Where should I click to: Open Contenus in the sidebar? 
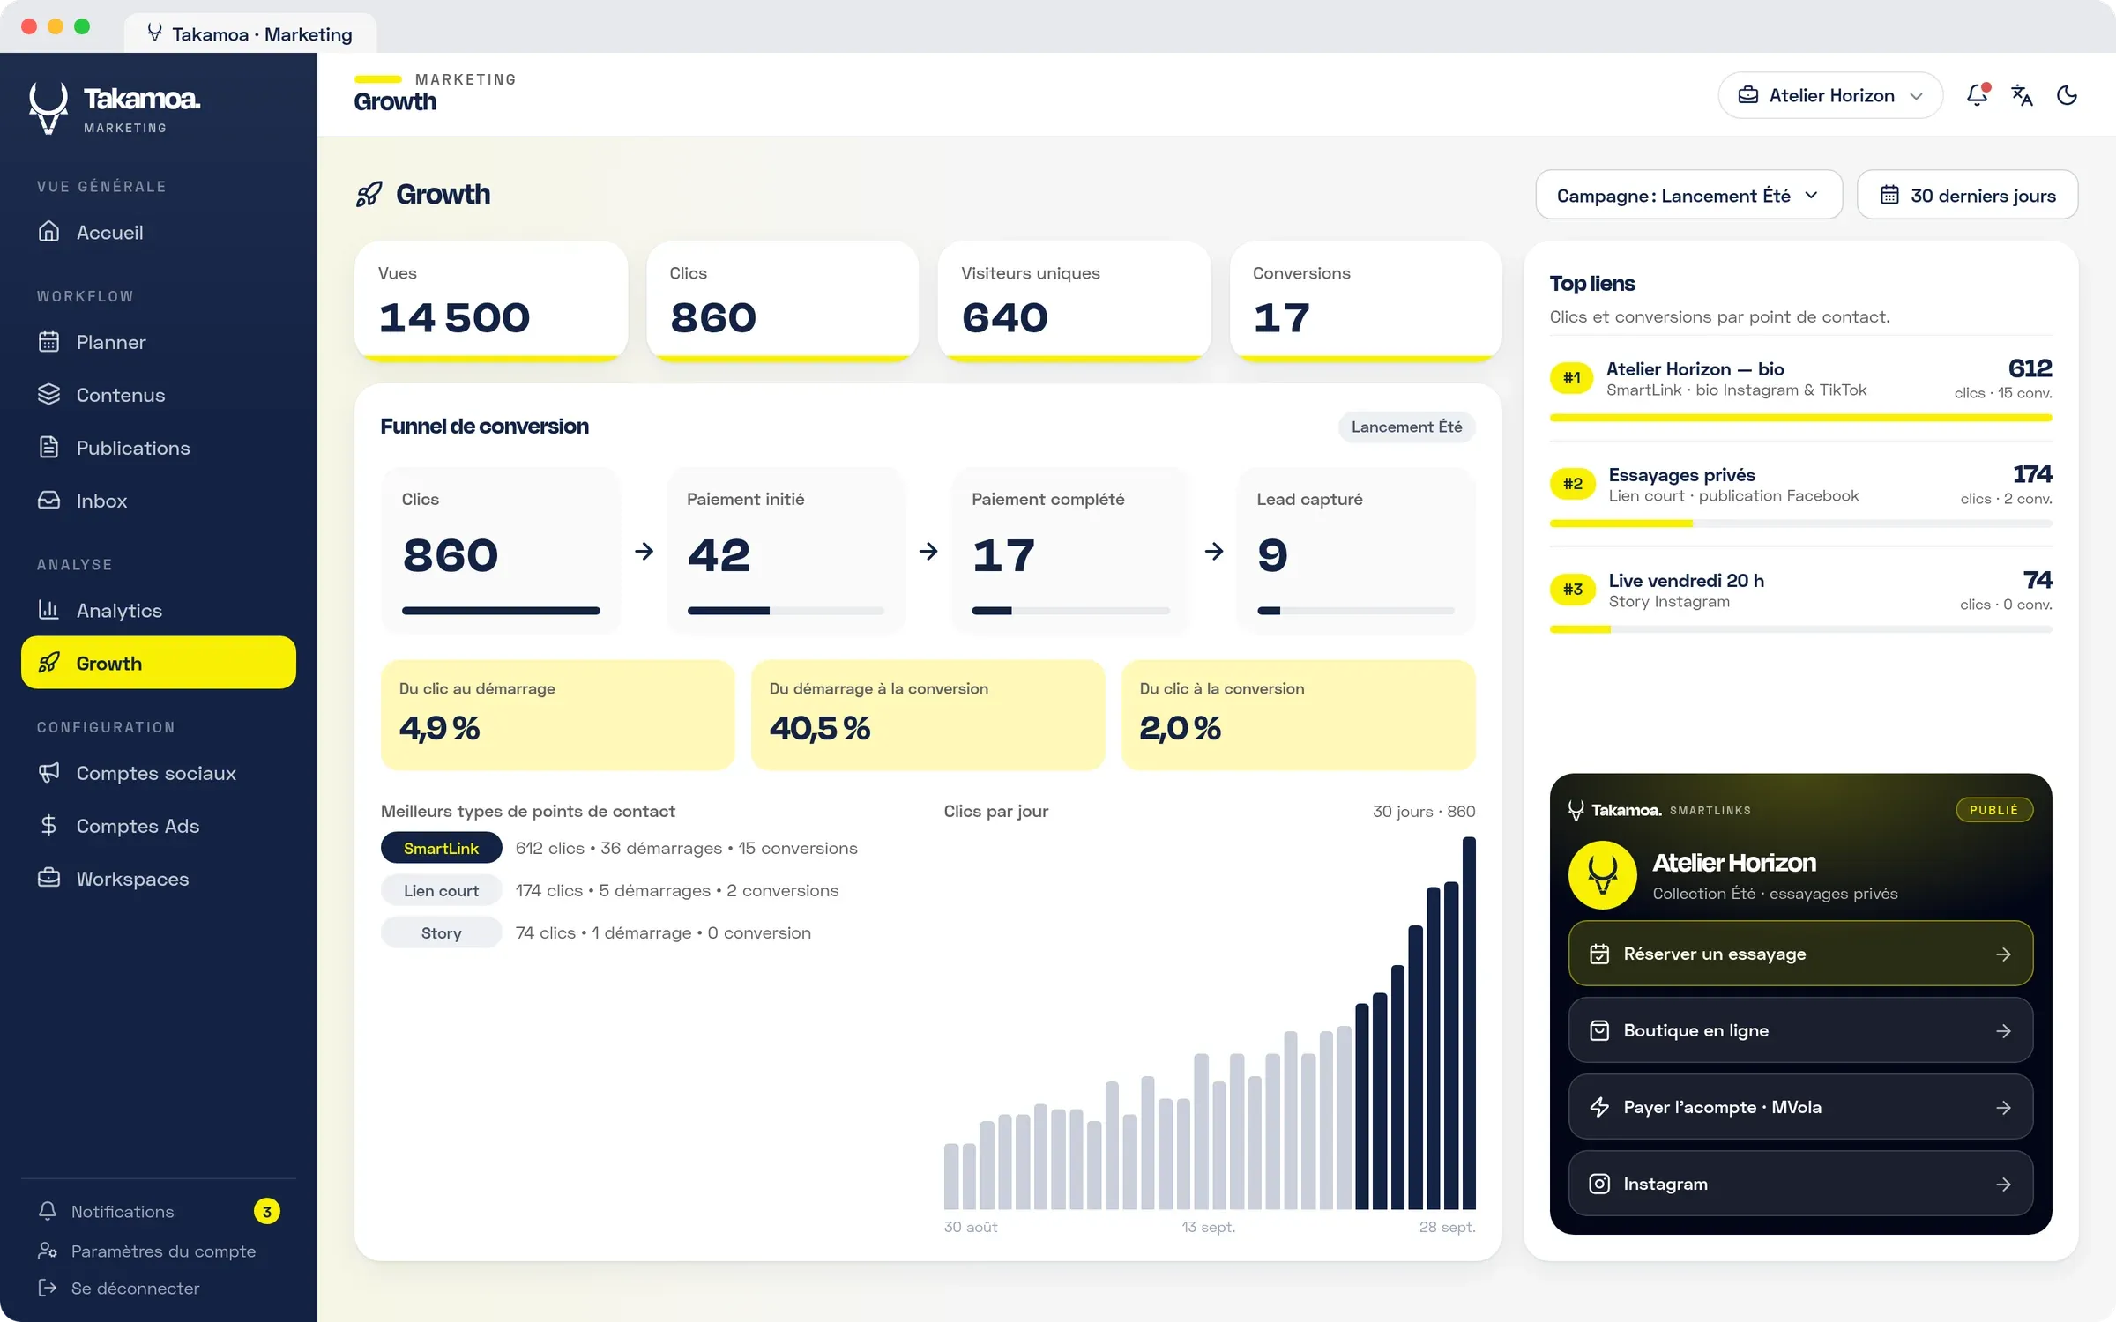point(159,395)
